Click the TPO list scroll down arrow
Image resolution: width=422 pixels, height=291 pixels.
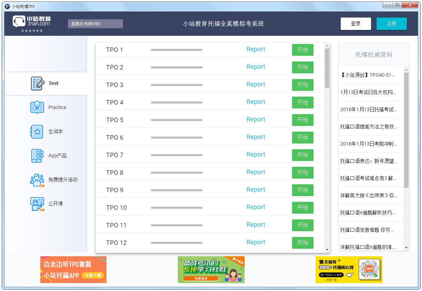(x=327, y=249)
